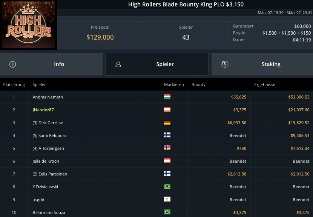The height and width of the screenshot is (217, 313).
Task: Click A Torbergsen's Norwegian flag icon
Action: 167,148
